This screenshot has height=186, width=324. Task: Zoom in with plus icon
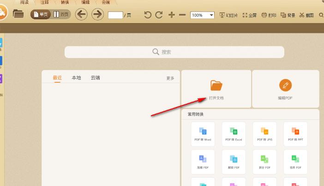[x=172, y=15]
